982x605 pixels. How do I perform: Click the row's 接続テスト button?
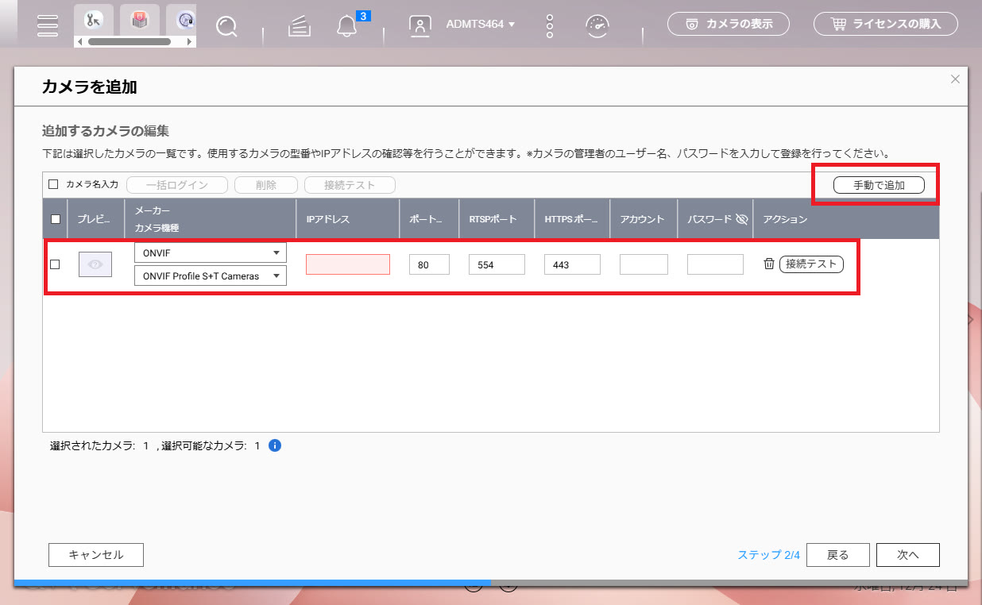click(811, 264)
